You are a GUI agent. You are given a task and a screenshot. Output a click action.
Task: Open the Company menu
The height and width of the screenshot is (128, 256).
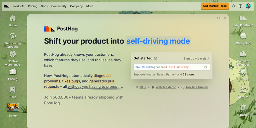(x=76, y=6)
